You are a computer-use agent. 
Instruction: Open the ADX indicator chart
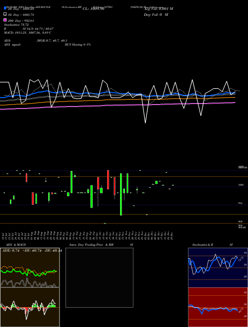30,268
